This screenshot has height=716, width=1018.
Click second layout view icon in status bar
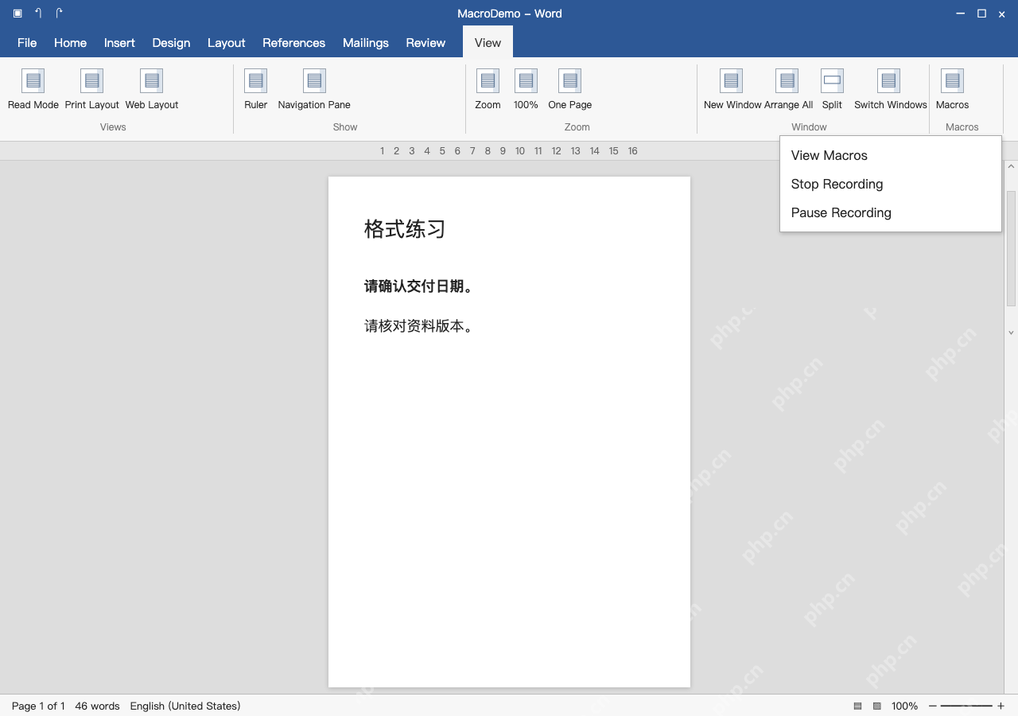point(877,706)
